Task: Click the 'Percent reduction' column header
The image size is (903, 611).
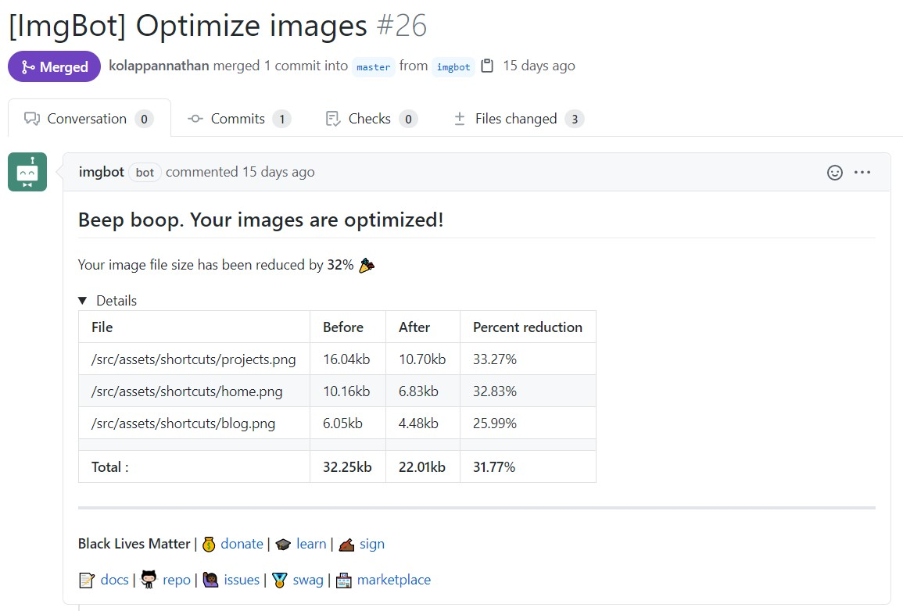Action: coord(528,327)
